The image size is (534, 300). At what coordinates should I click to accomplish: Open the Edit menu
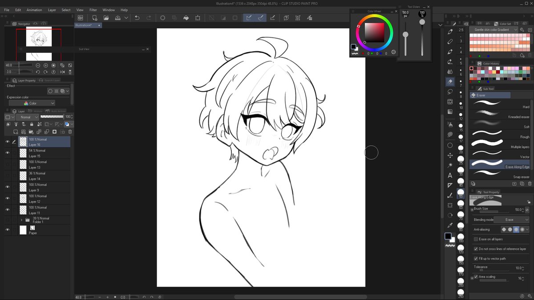click(x=18, y=10)
